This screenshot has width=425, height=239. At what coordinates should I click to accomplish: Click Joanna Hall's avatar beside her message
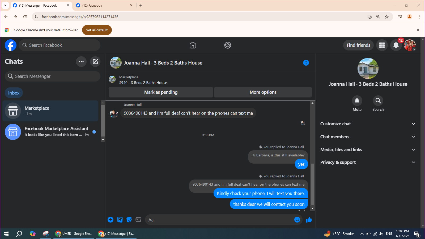point(114,114)
